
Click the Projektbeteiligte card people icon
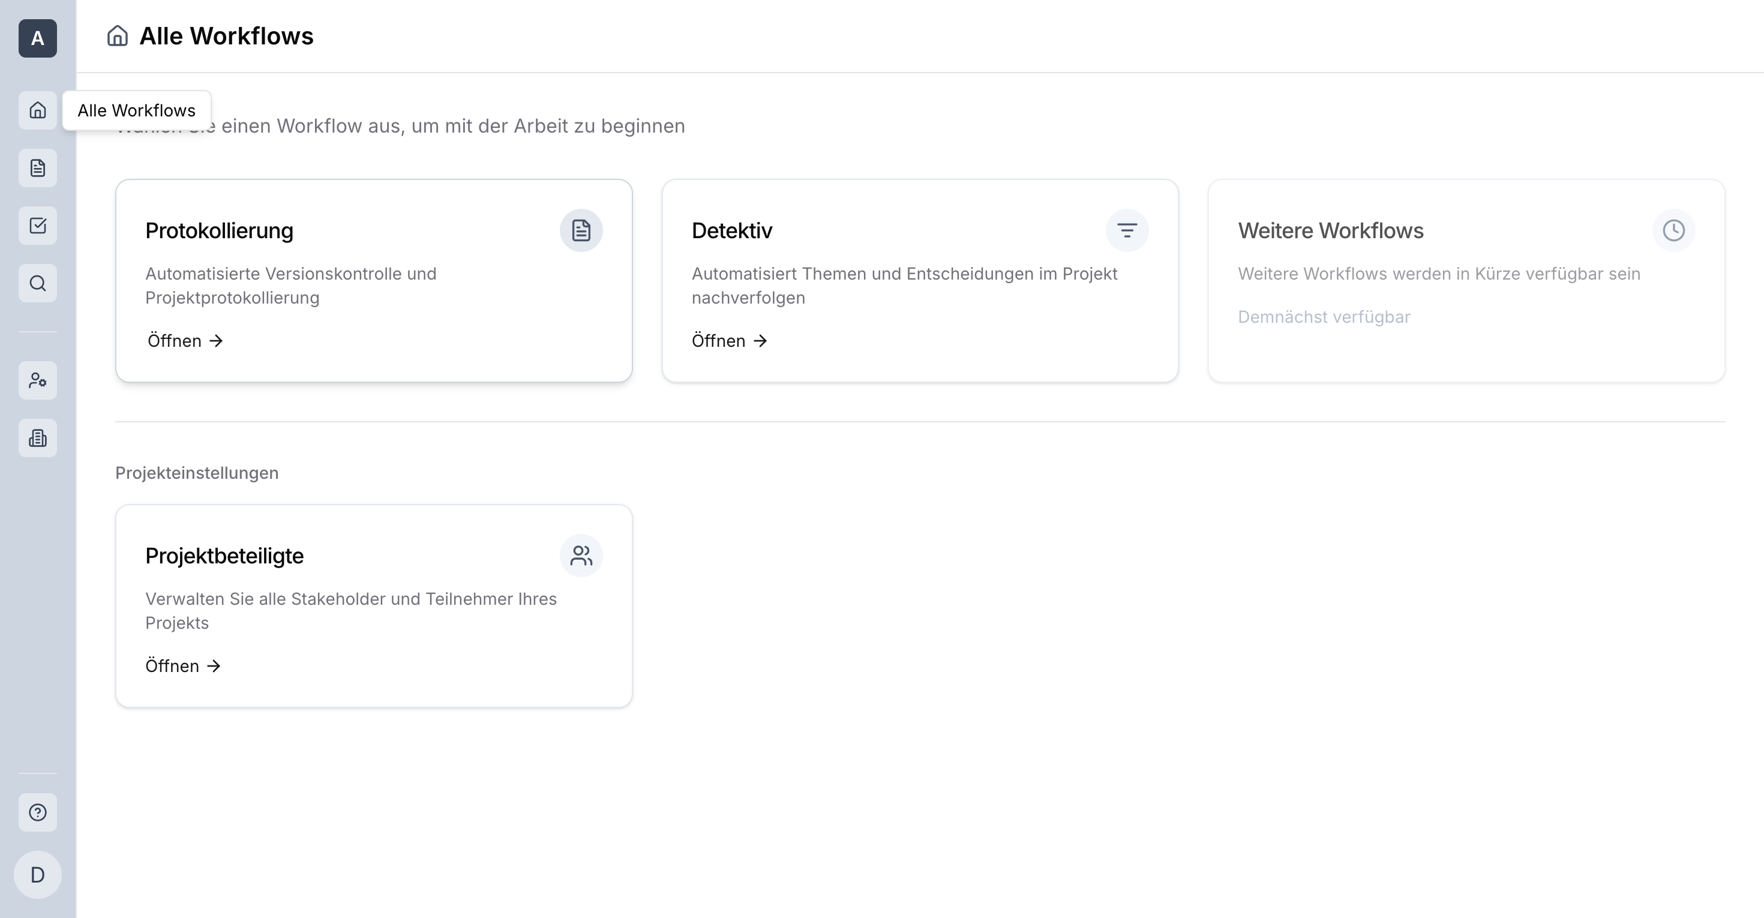coord(581,555)
